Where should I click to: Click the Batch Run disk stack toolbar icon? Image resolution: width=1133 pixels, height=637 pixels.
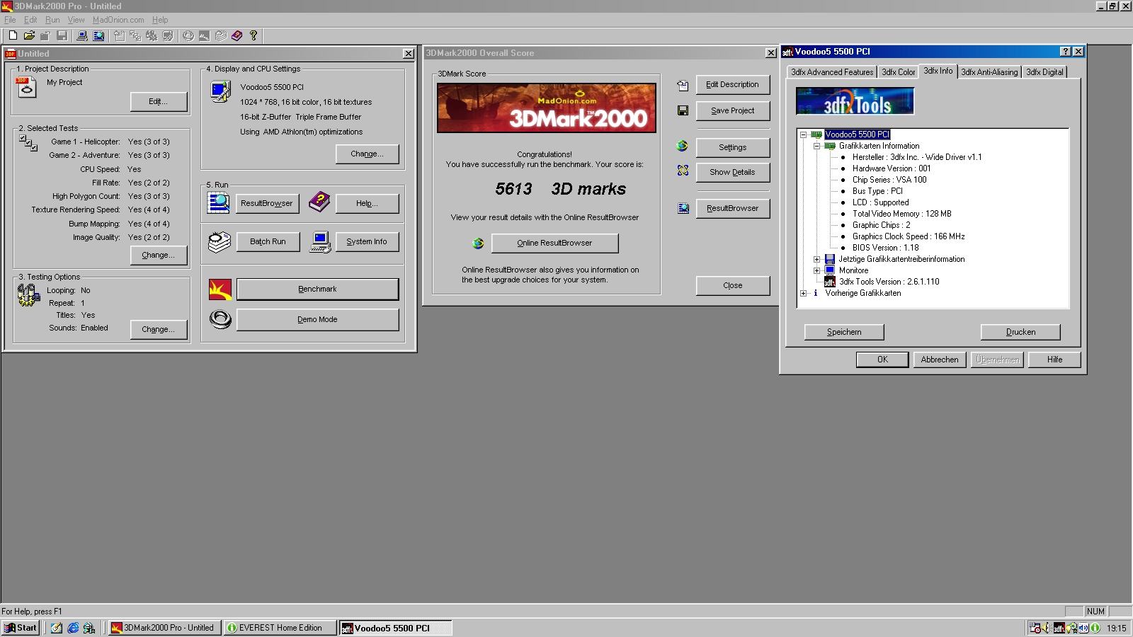pyautogui.click(x=221, y=35)
